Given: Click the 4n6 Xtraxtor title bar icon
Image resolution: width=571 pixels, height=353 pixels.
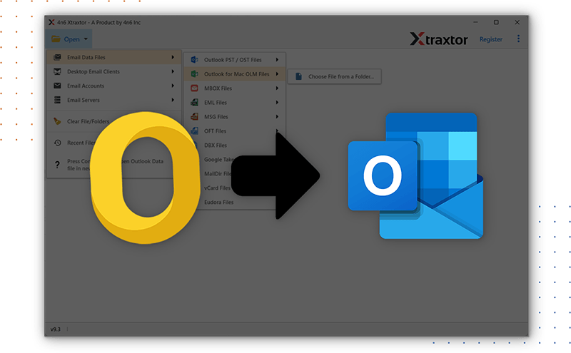Looking at the screenshot, I should click(51, 22).
